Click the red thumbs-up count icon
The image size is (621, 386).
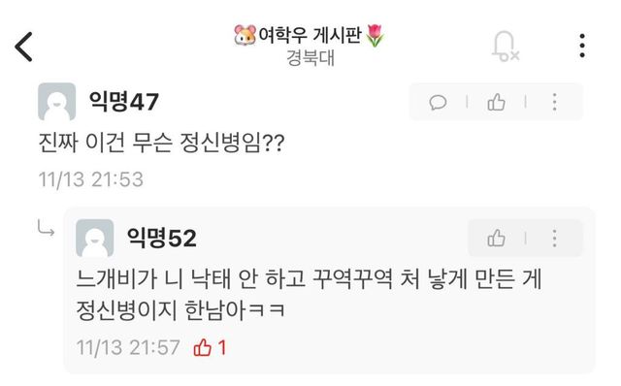pyautogui.click(x=202, y=347)
